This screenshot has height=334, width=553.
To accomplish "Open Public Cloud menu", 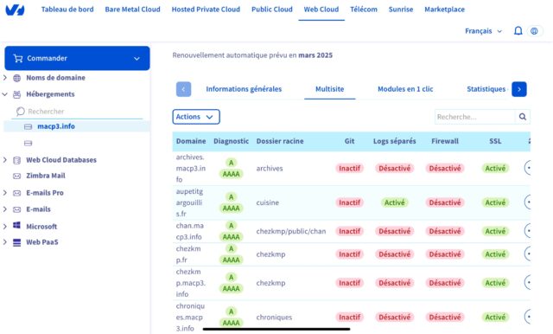I will [x=272, y=10].
